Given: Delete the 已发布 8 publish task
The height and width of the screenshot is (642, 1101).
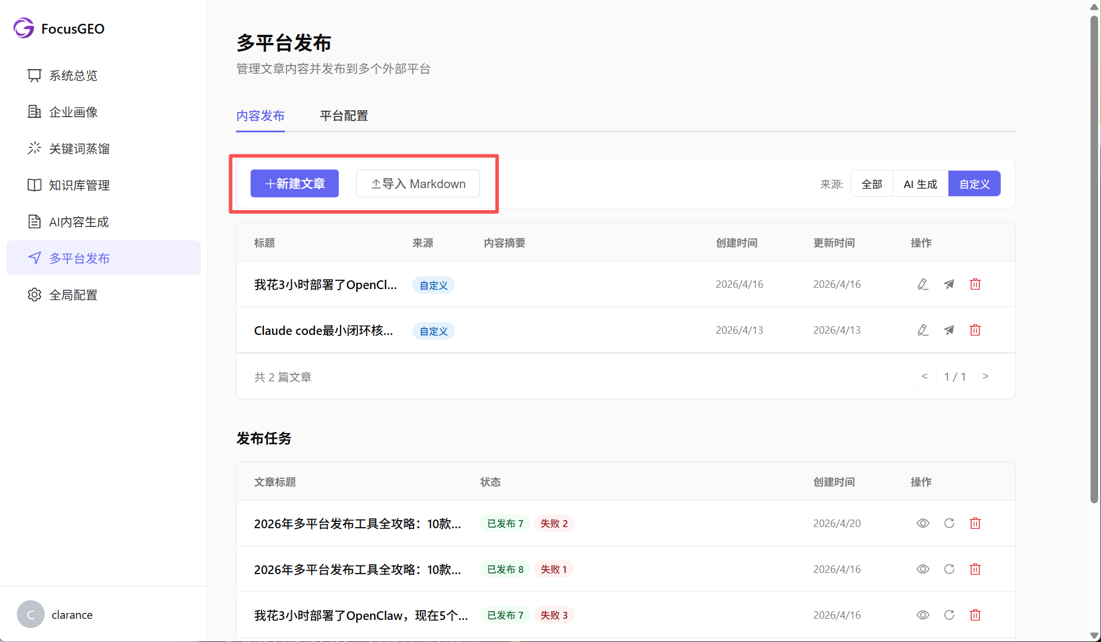Looking at the screenshot, I should tap(975, 569).
